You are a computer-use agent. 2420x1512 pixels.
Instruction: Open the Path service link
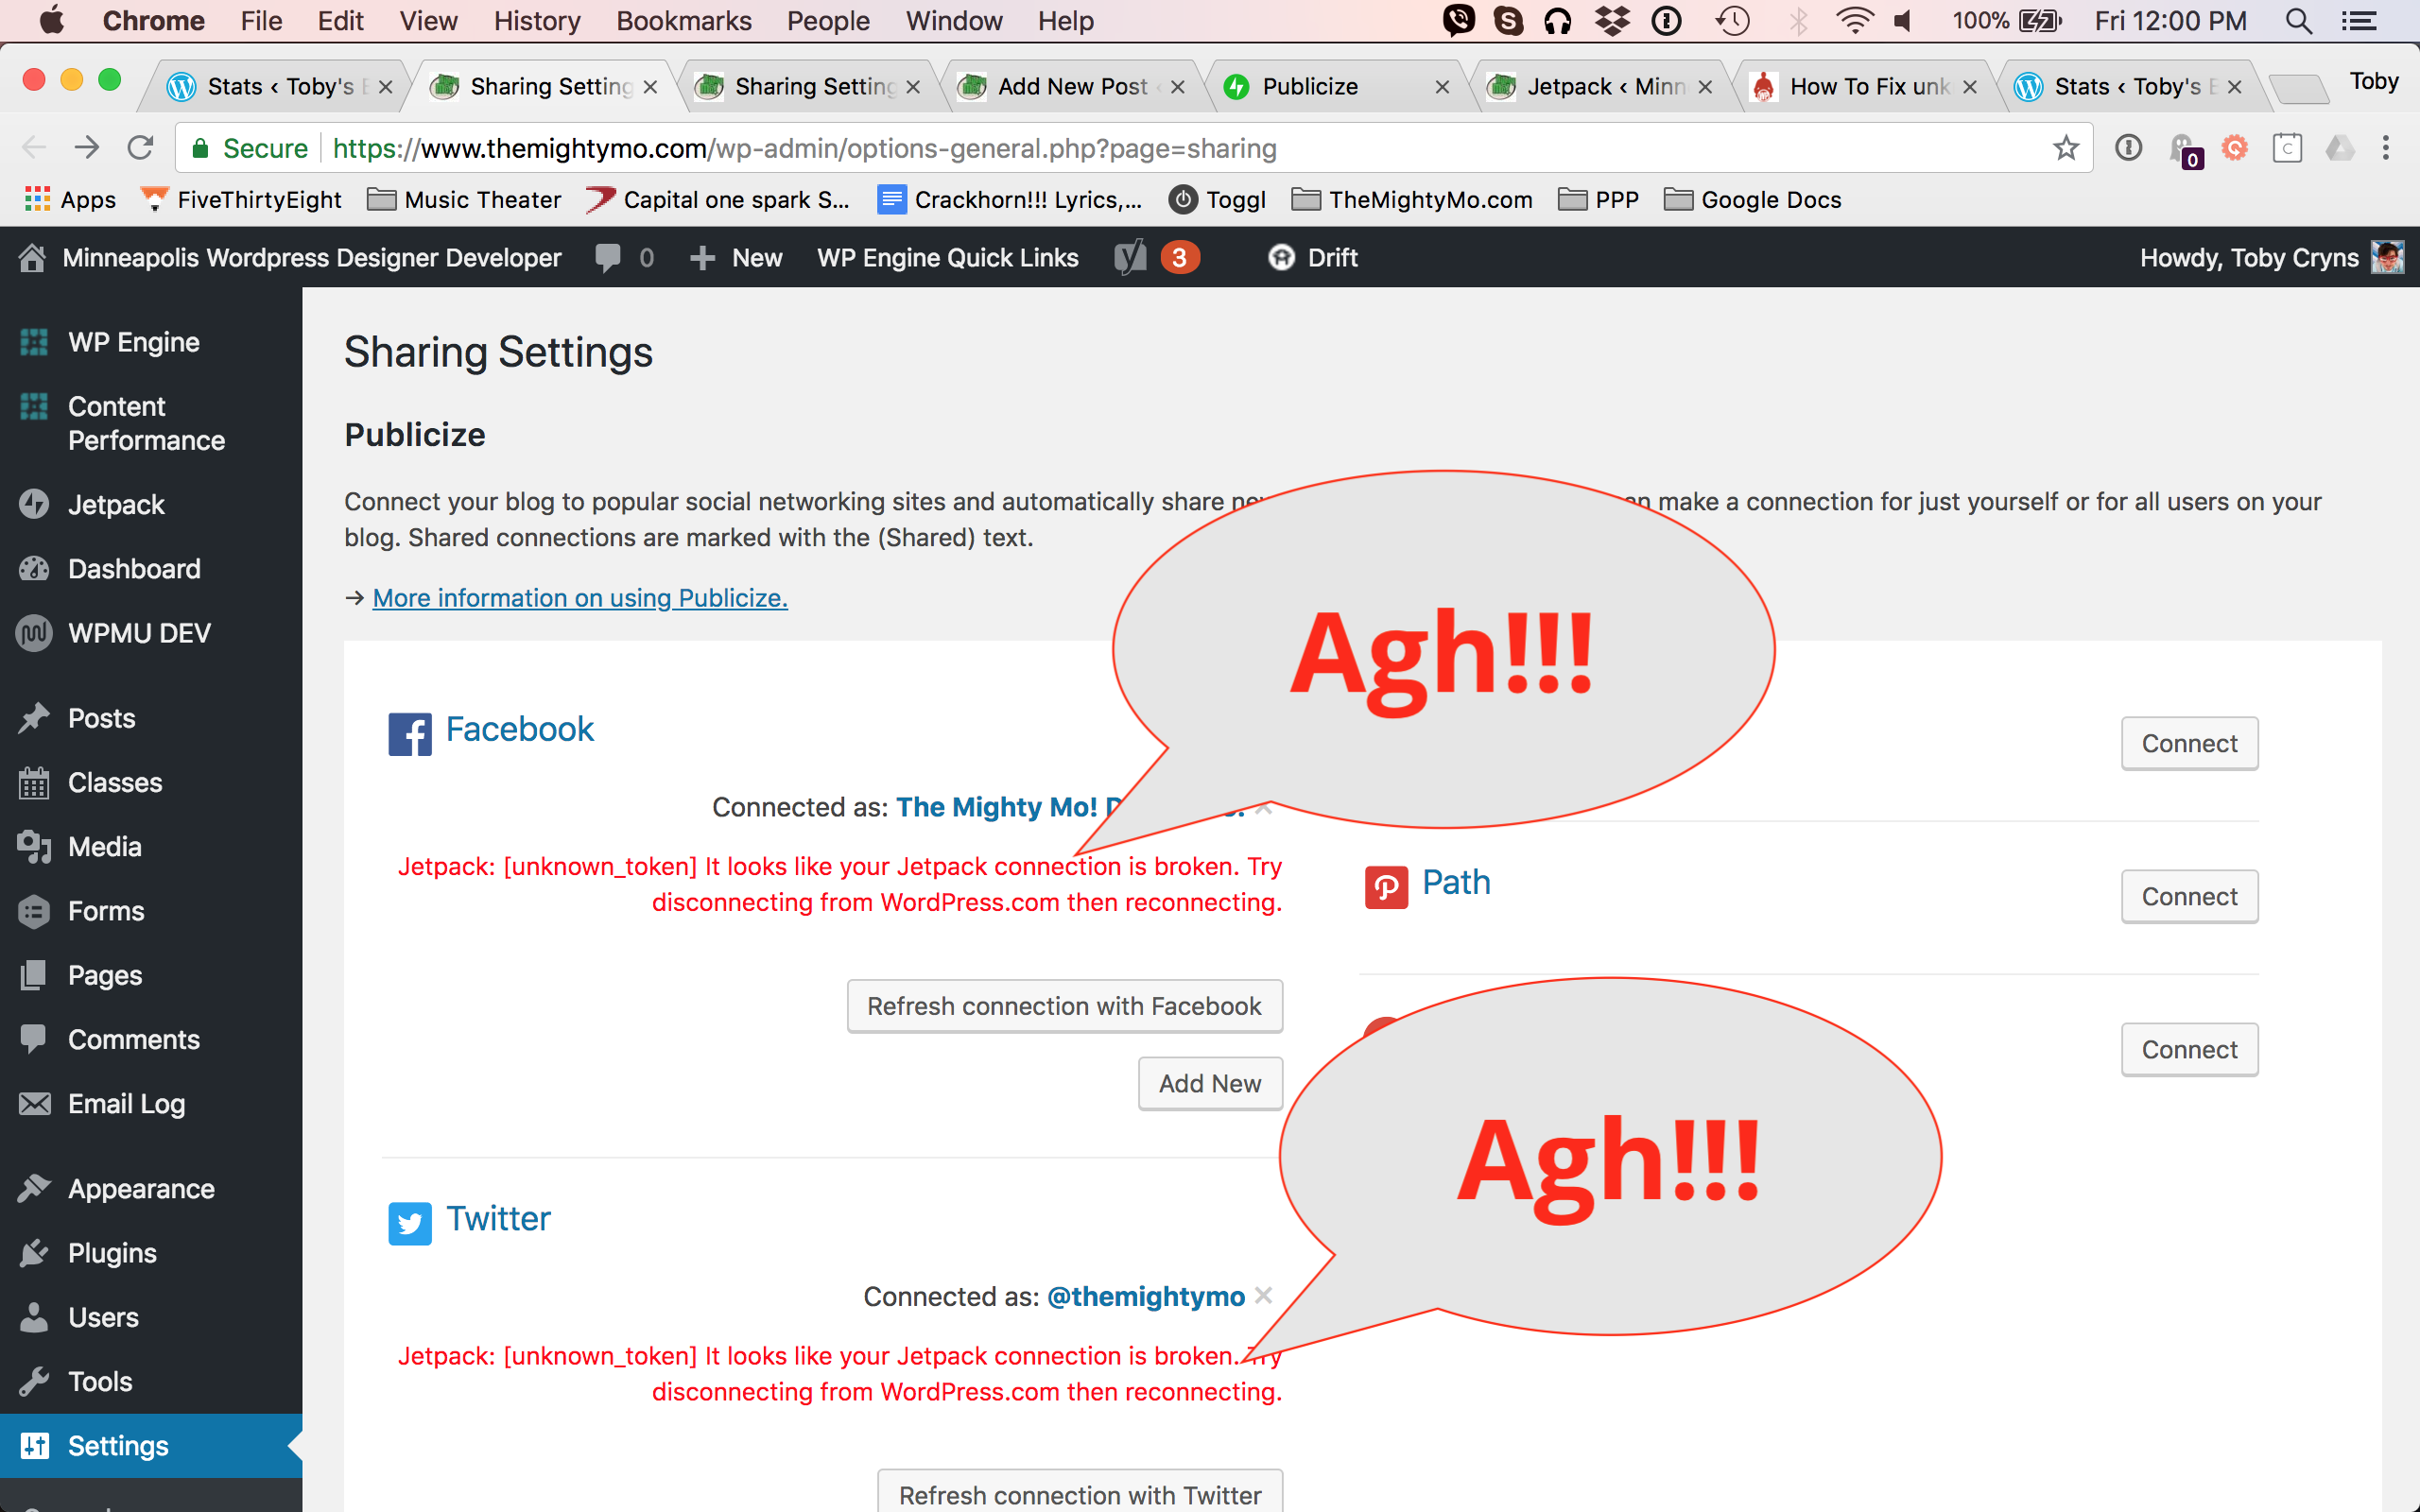(1456, 882)
